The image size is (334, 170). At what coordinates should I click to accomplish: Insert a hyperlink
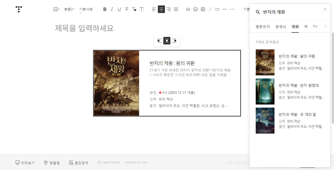tap(210, 9)
